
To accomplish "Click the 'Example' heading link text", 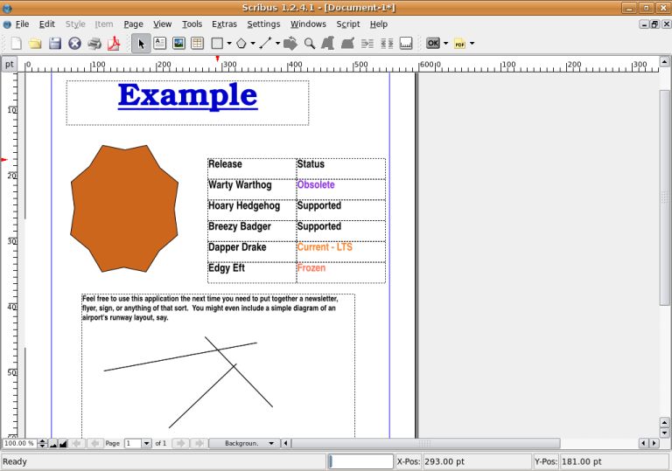I will [x=187, y=94].
